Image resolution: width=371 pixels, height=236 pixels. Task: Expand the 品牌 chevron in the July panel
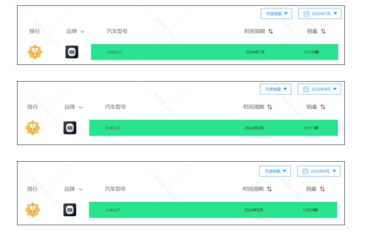click(82, 32)
